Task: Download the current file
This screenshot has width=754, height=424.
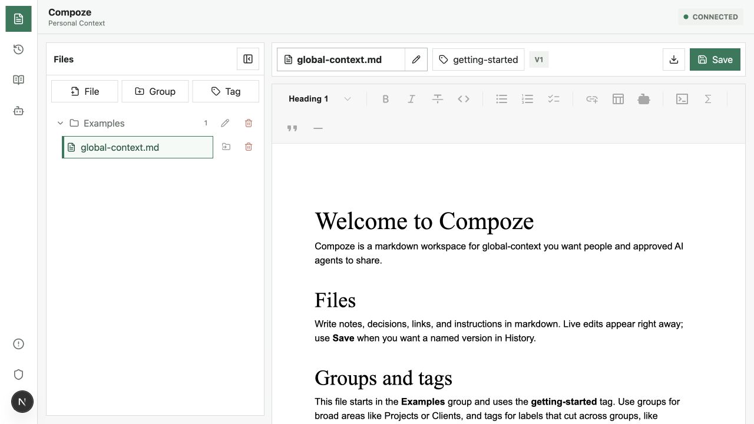Action: pyautogui.click(x=674, y=59)
